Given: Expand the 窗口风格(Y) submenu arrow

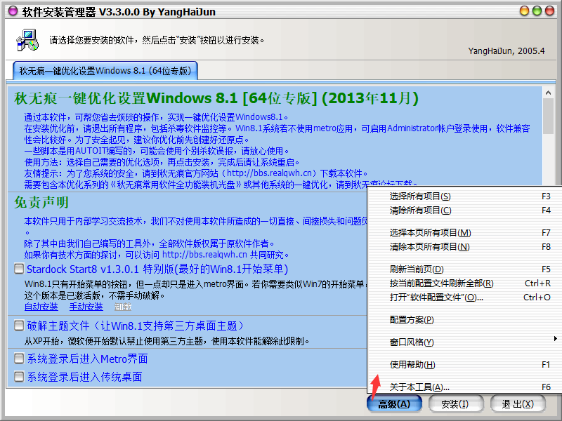Looking at the screenshot, I should pyautogui.click(x=555, y=339).
